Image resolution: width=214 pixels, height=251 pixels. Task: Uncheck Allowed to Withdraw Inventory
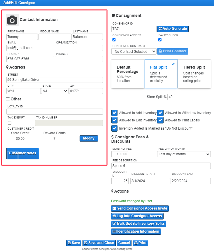tap(160, 113)
